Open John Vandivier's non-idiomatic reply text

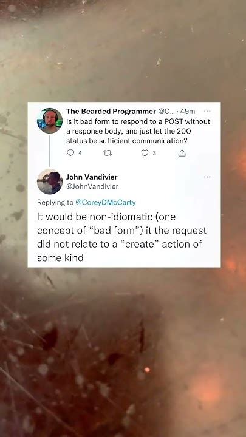(122, 237)
